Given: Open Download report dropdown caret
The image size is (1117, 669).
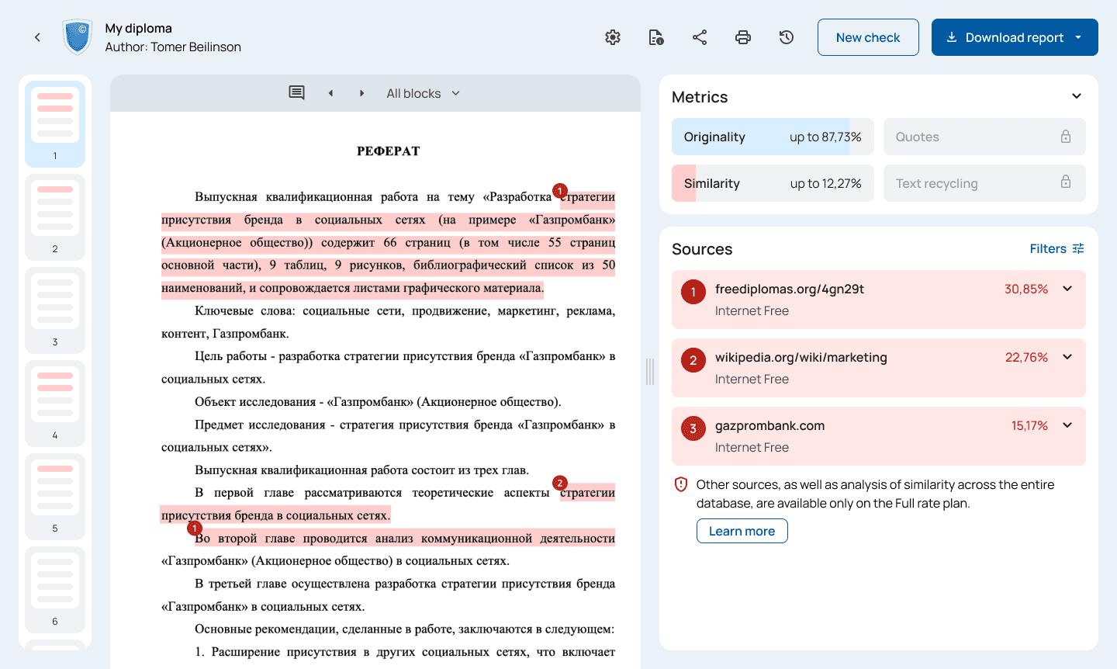Looking at the screenshot, I should (x=1078, y=37).
